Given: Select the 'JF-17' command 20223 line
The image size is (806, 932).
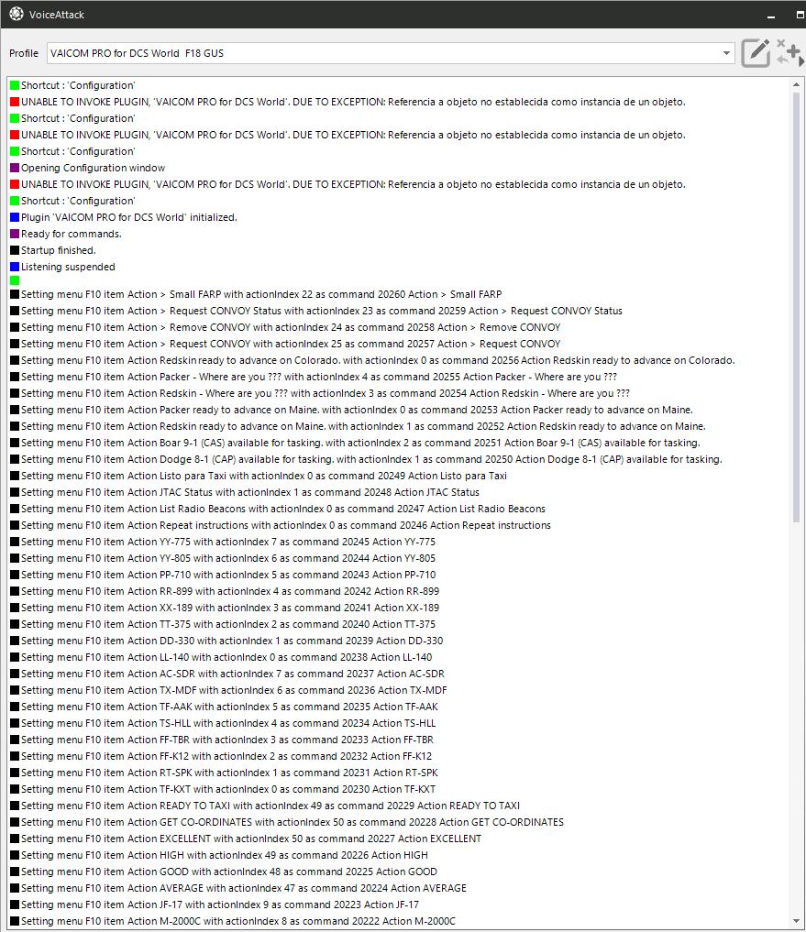Looking at the screenshot, I should click(215, 905).
